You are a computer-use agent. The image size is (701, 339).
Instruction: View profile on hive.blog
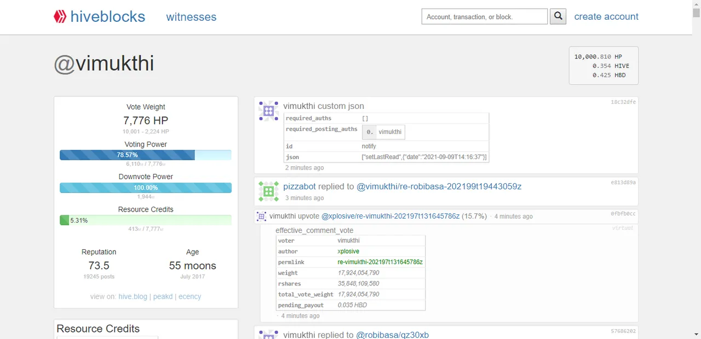coord(133,296)
